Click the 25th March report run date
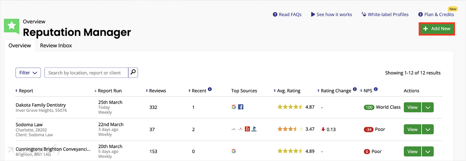 click(110, 102)
